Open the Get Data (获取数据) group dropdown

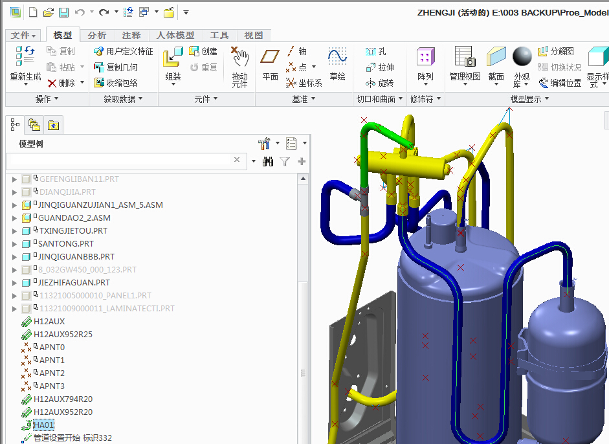[123, 99]
